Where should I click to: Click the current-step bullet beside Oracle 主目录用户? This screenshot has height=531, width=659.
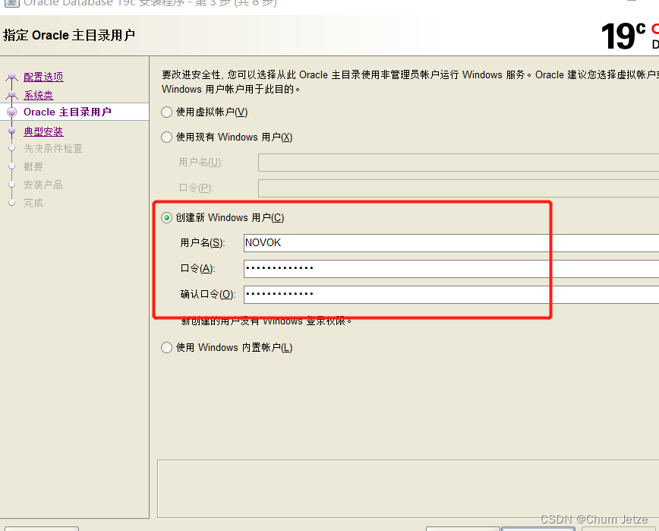click(x=12, y=112)
